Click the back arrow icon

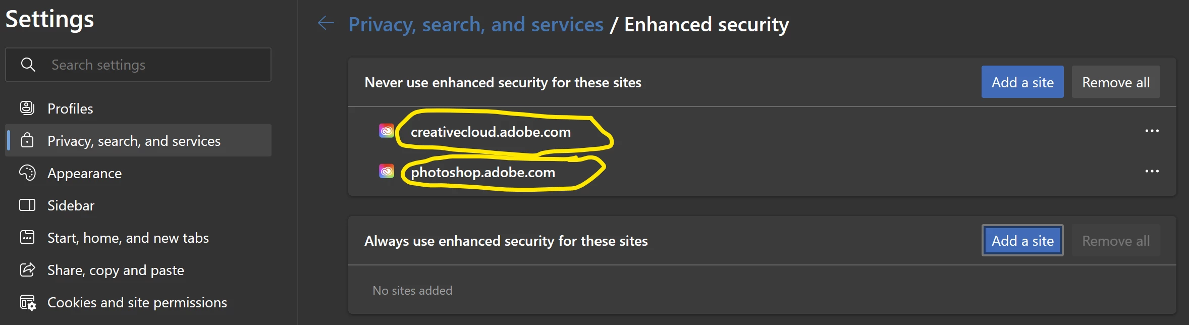tap(326, 23)
